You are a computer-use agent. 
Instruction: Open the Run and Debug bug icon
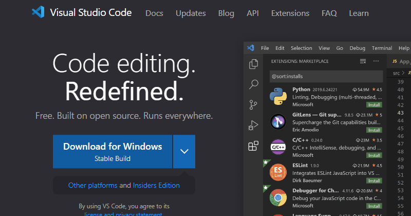[x=253, y=125]
